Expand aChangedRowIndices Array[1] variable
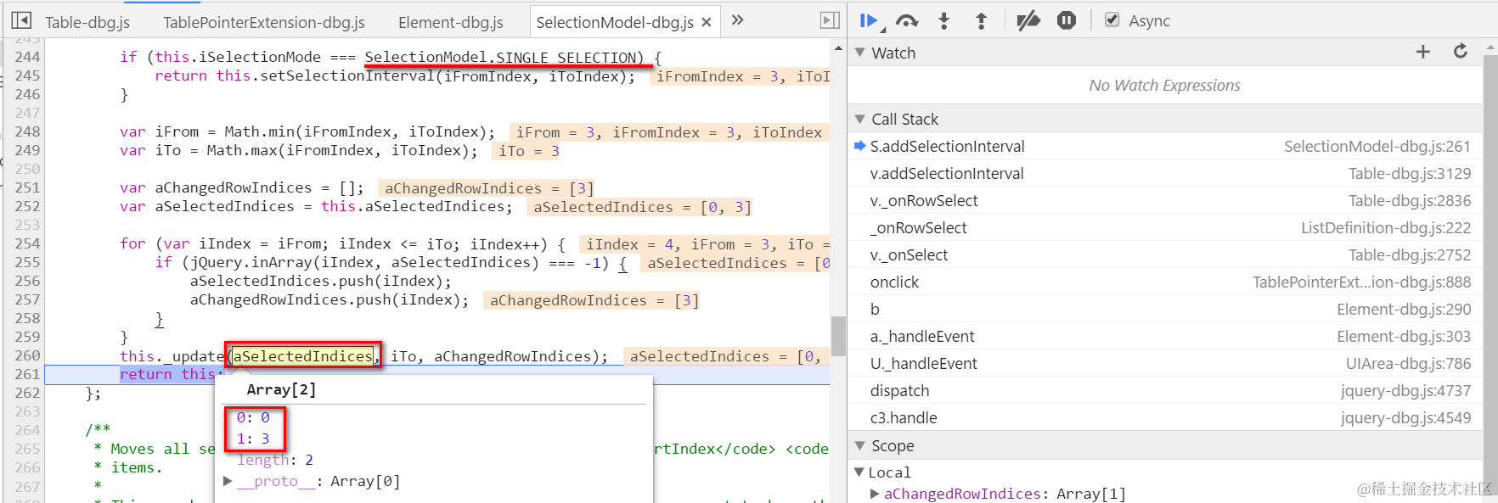This screenshot has height=503, width=1498. [875, 494]
